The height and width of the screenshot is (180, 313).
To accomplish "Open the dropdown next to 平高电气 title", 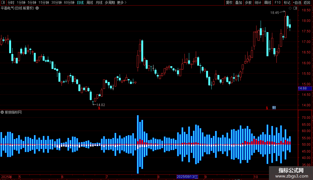I will pos(37,8).
